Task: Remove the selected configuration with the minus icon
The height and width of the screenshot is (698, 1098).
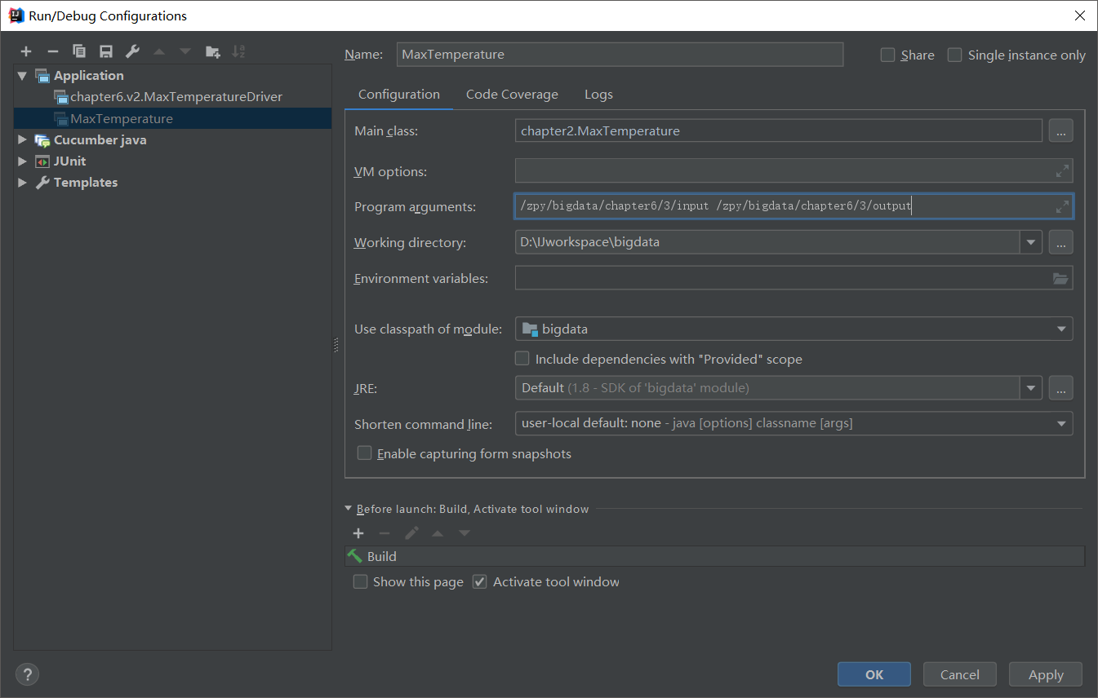Action: pos(53,51)
